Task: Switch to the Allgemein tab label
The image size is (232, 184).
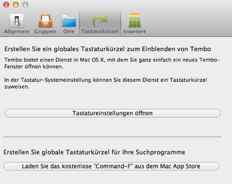Action: pos(17,32)
